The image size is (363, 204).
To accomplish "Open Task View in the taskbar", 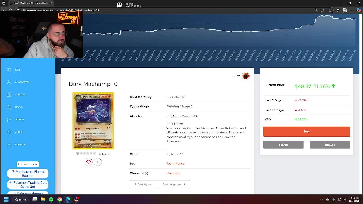I will coord(35,199).
